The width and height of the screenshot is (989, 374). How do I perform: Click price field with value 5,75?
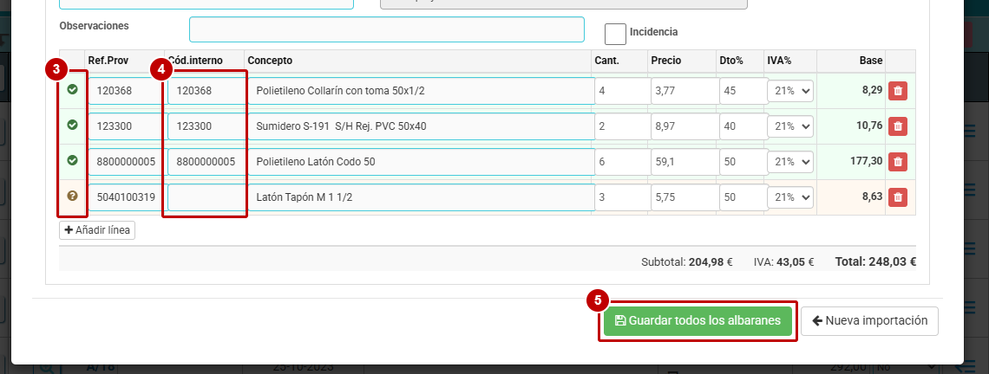click(684, 197)
